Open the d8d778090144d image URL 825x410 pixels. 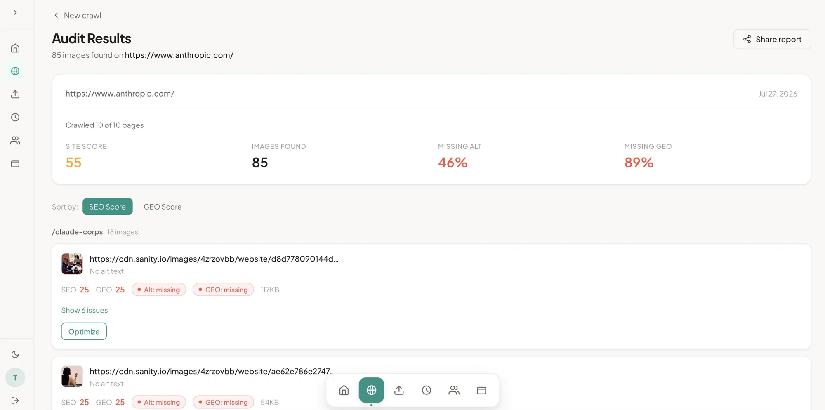214,259
